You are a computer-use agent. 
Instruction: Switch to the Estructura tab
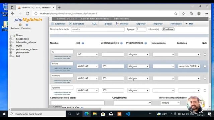coord(77,24)
